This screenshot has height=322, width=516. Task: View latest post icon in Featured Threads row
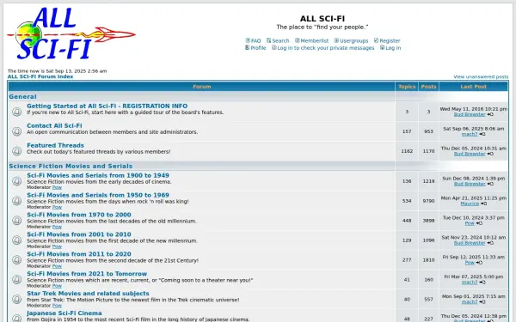(490, 154)
